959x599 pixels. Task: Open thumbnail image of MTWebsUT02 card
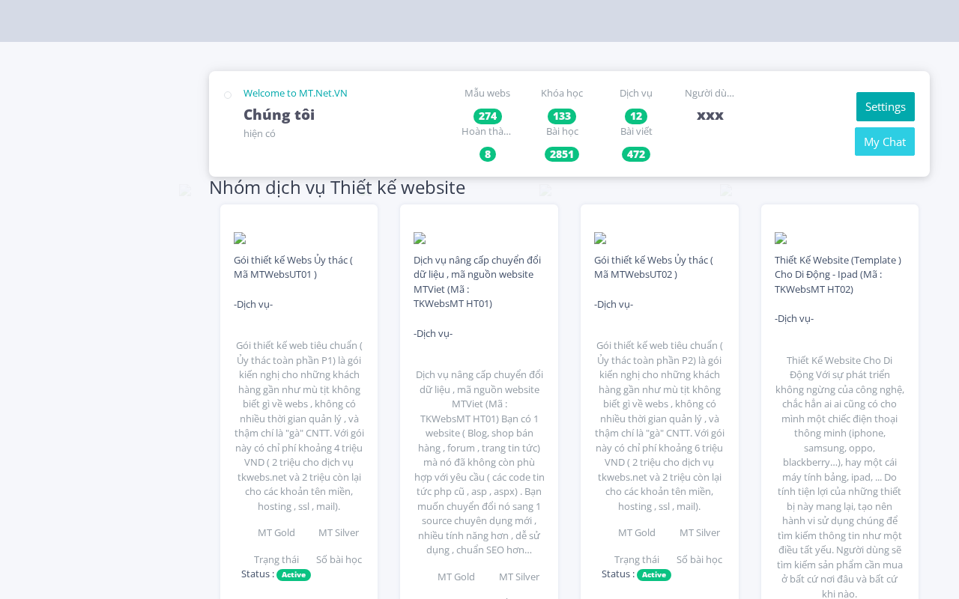600,238
